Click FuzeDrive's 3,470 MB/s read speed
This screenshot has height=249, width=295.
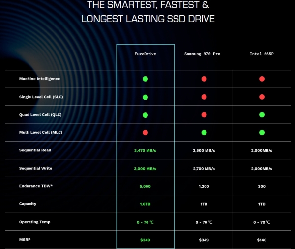tap(145, 150)
